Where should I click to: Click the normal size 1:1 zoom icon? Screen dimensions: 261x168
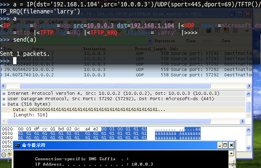[x=187, y=30]
